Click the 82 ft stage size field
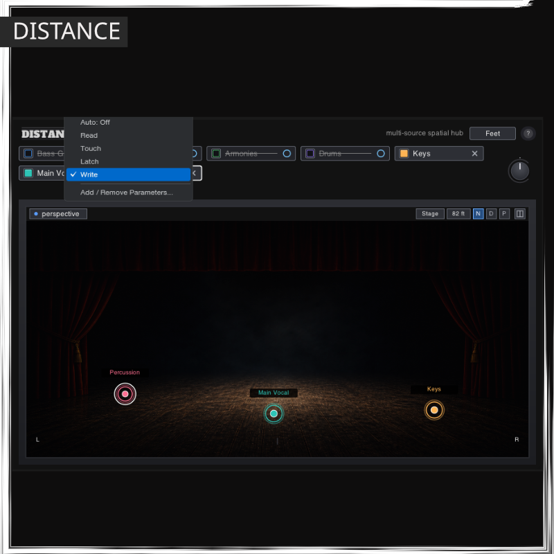The image size is (554, 554). (x=458, y=214)
